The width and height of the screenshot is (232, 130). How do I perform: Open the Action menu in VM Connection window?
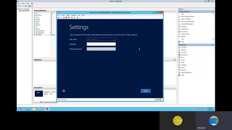(63, 15)
